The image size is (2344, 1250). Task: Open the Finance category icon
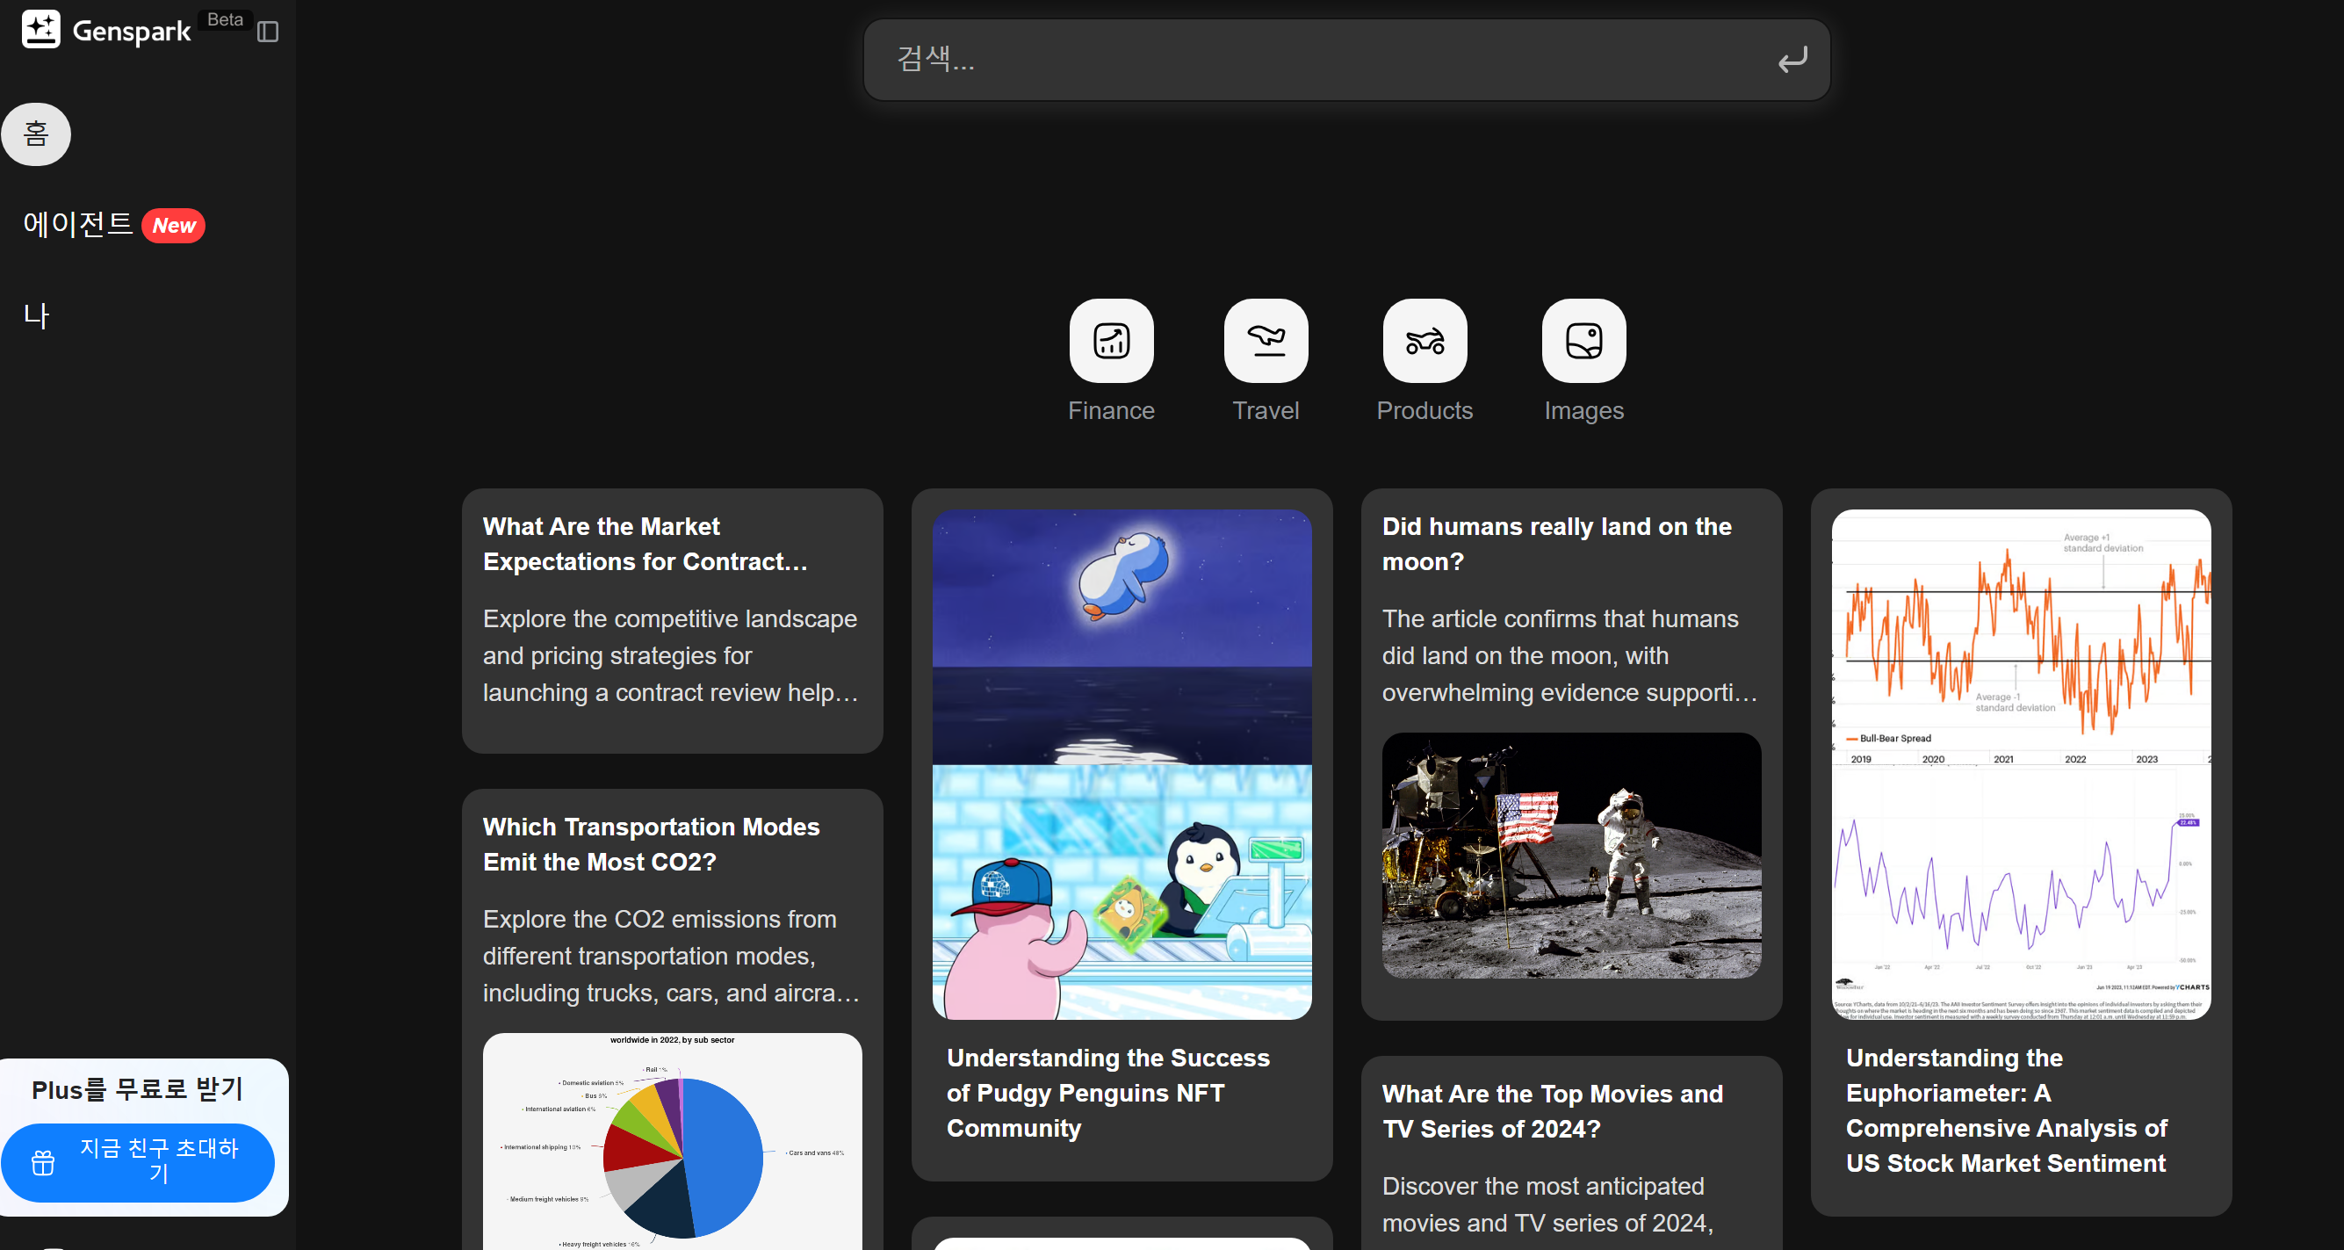pyautogui.click(x=1110, y=341)
